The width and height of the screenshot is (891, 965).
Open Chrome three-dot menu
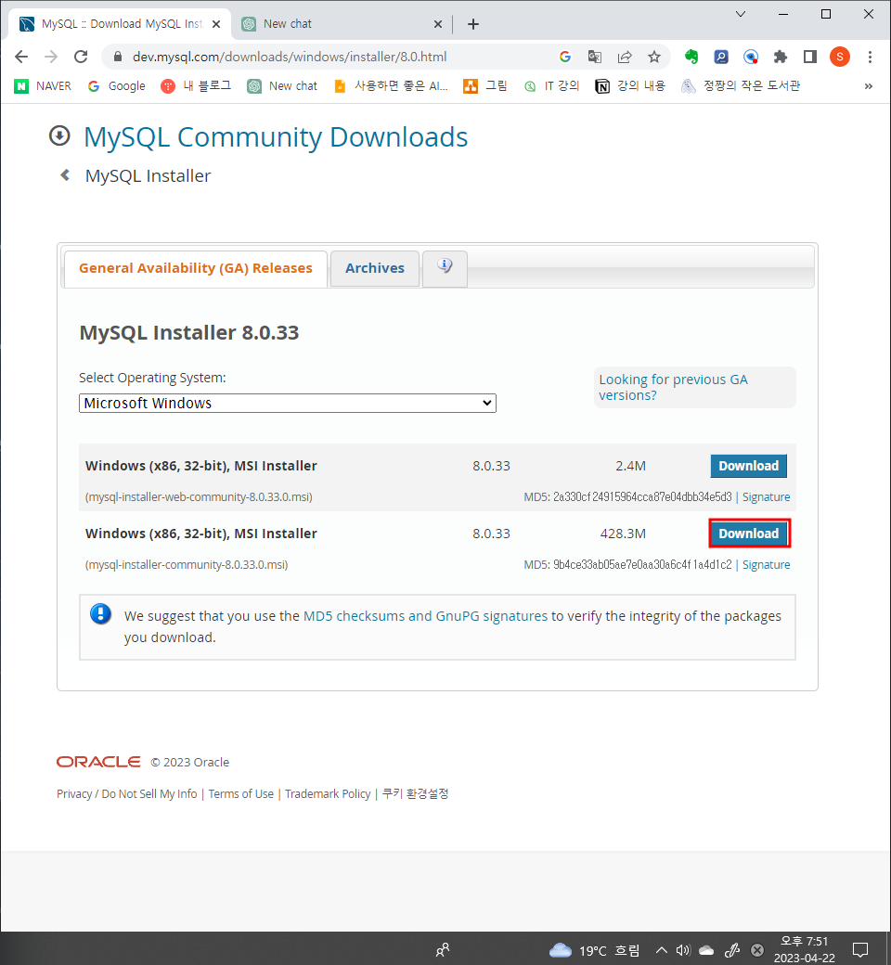click(x=870, y=57)
